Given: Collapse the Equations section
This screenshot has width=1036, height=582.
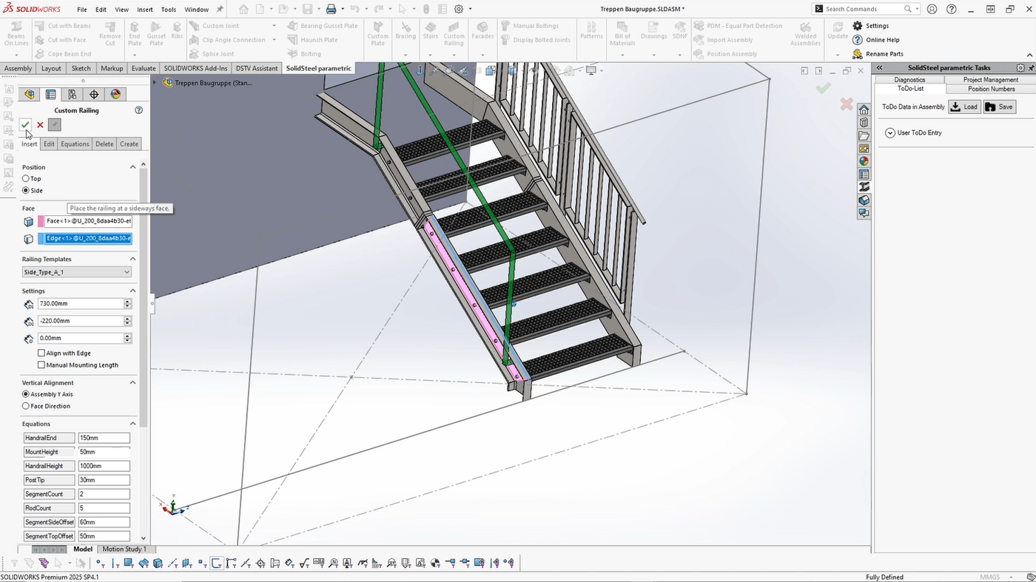Looking at the screenshot, I should [x=132, y=423].
